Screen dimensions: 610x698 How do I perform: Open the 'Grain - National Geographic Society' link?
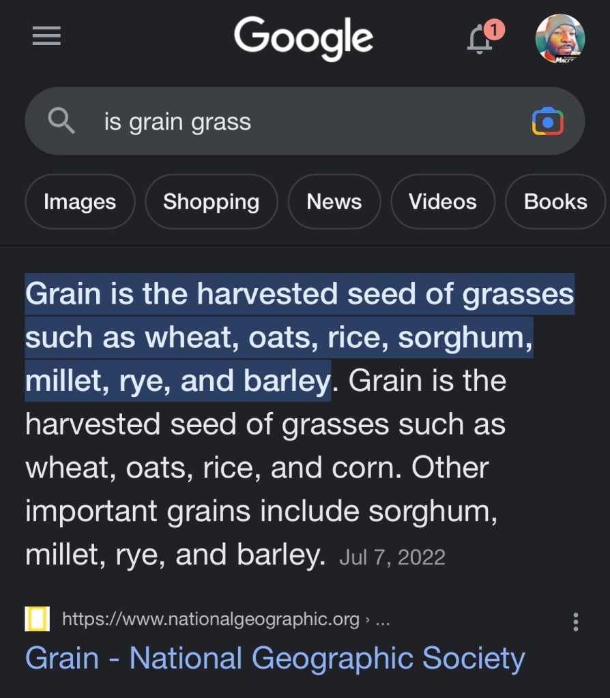[x=275, y=658]
